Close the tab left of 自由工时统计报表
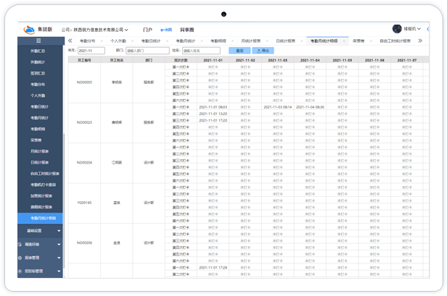Image resolution: width=447 pixels, height=296 pixels. [371, 41]
